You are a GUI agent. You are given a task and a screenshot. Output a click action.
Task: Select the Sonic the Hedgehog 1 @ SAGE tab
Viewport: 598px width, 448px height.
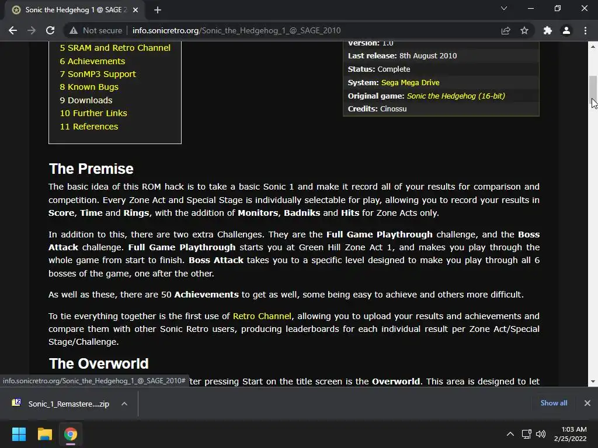[x=74, y=10]
